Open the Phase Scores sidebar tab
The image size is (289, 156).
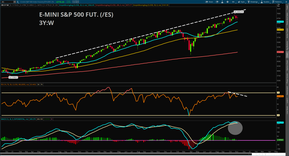(x=287, y=78)
